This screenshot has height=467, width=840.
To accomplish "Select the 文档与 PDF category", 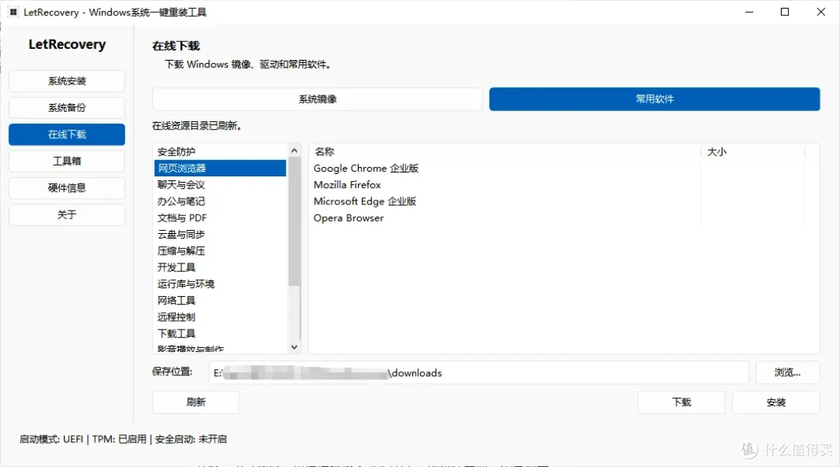I will tap(220, 218).
